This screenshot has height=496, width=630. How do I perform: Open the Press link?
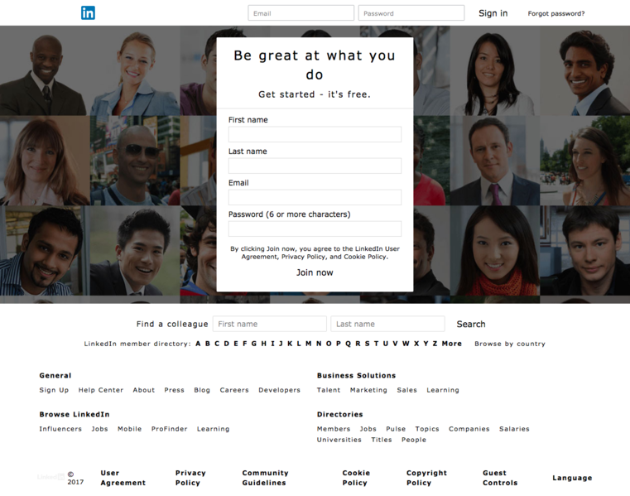(174, 390)
